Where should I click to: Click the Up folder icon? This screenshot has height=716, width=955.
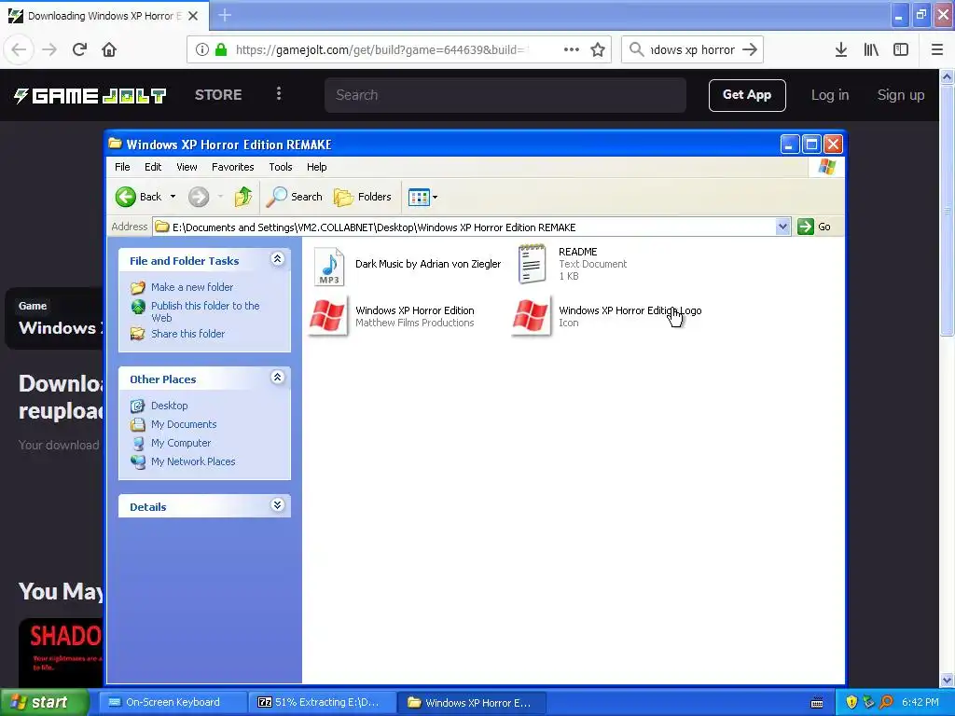click(243, 197)
